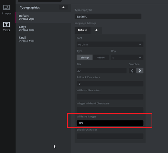Select the Bitmap font type

[x=85, y=57]
